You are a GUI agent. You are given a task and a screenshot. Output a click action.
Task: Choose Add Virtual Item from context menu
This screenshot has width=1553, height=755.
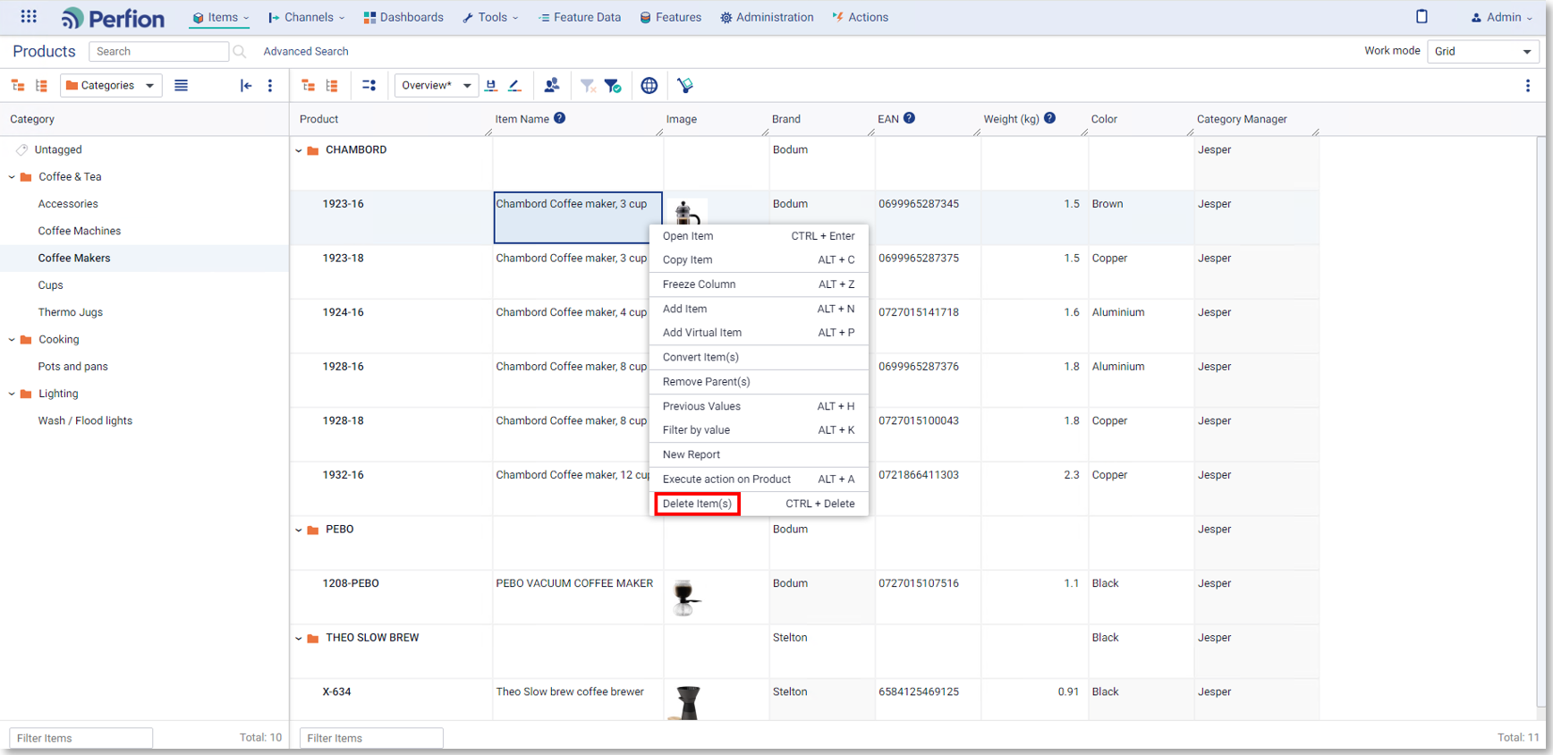pyautogui.click(x=759, y=333)
